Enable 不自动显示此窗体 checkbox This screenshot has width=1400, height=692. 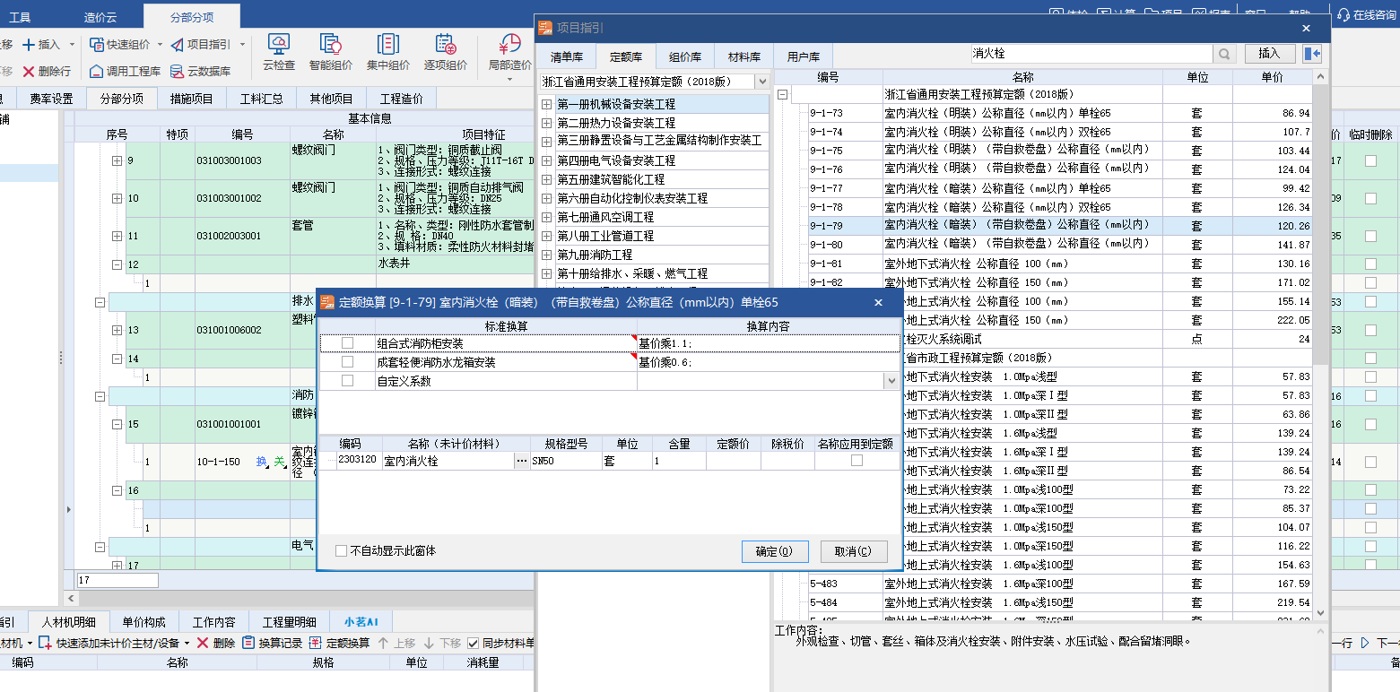pyautogui.click(x=341, y=550)
